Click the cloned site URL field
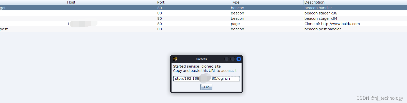The height and width of the screenshot is (103, 407). (206, 78)
